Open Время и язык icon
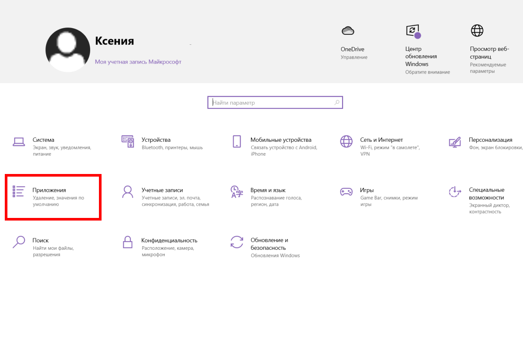 click(237, 192)
